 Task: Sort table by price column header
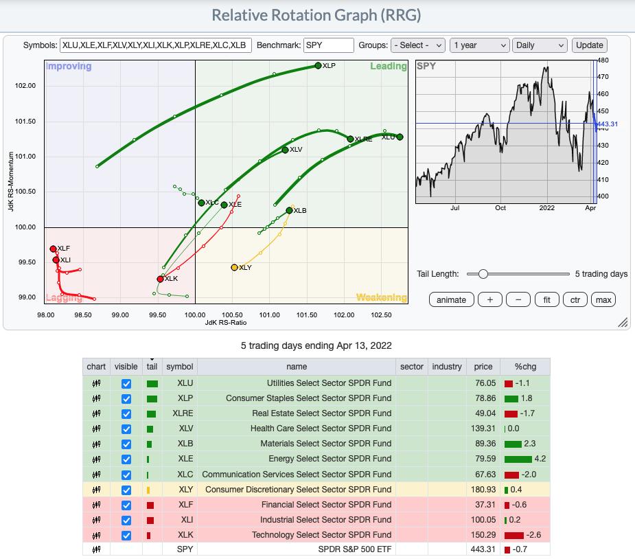click(483, 367)
